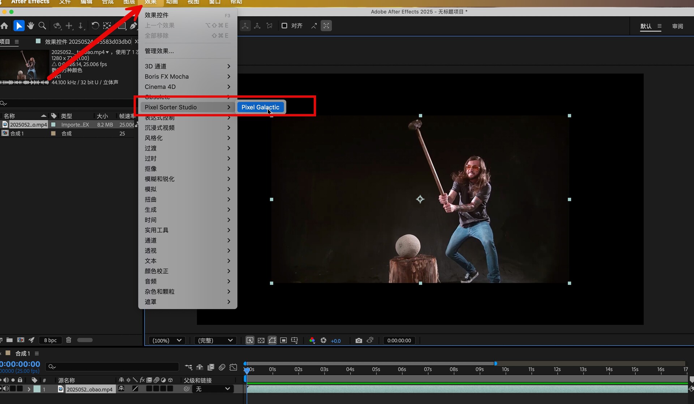694x404 pixels.
Task: Select the World Axis mode icon
Action: point(257,26)
